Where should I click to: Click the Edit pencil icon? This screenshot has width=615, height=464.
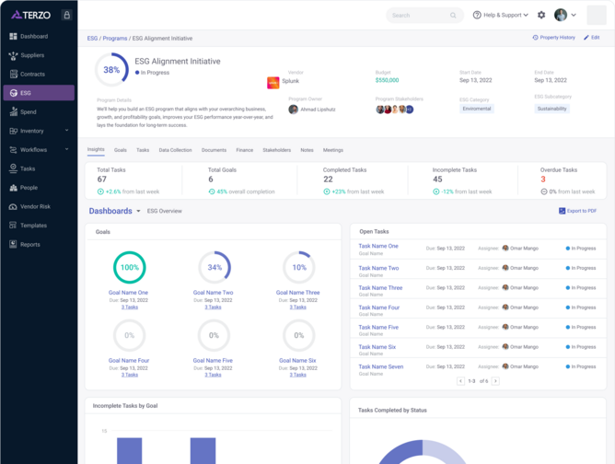click(x=586, y=37)
